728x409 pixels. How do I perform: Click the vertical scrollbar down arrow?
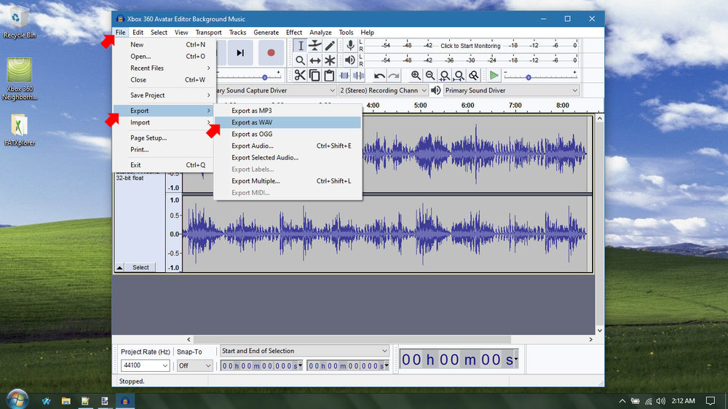[x=599, y=330]
